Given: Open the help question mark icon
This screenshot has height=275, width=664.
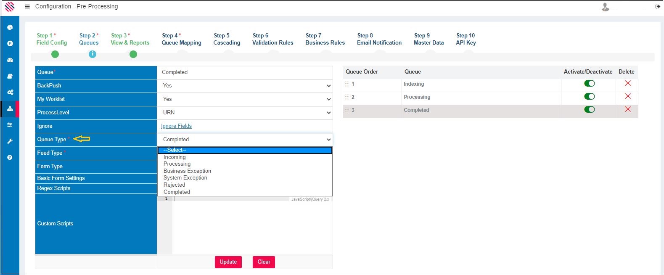Looking at the screenshot, I should 10,157.
